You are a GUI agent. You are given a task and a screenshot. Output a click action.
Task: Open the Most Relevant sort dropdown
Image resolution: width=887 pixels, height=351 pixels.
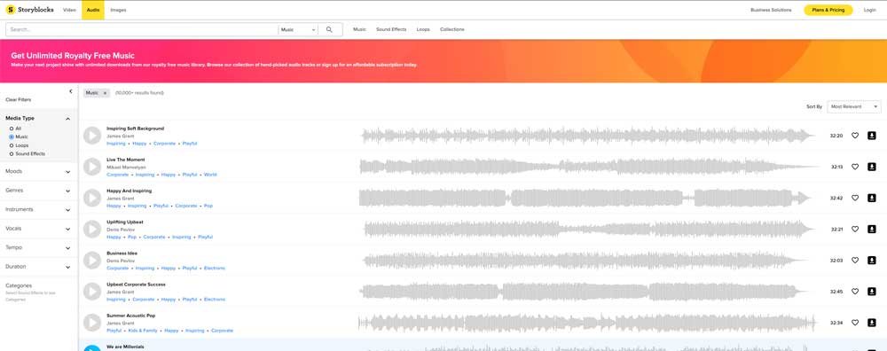pyautogui.click(x=854, y=106)
